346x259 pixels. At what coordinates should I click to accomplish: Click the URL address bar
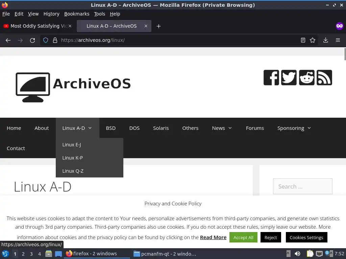[x=179, y=40]
